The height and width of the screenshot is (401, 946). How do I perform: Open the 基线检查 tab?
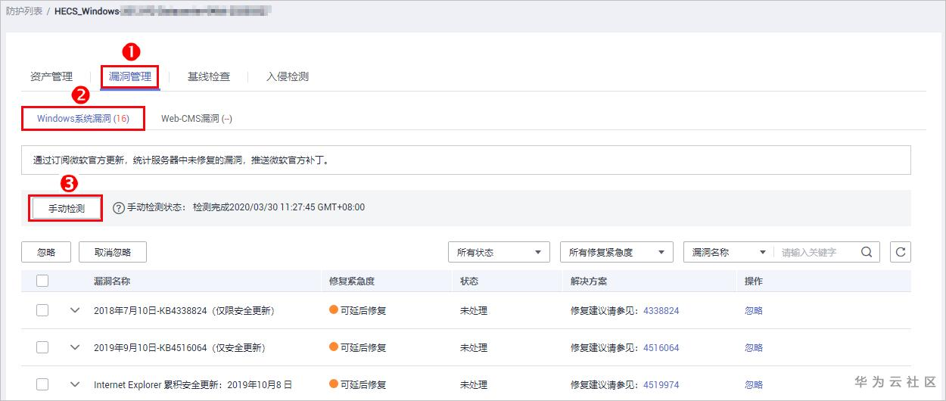pyautogui.click(x=209, y=76)
